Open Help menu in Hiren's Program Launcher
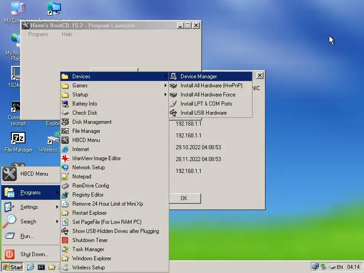 pyautogui.click(x=67, y=34)
